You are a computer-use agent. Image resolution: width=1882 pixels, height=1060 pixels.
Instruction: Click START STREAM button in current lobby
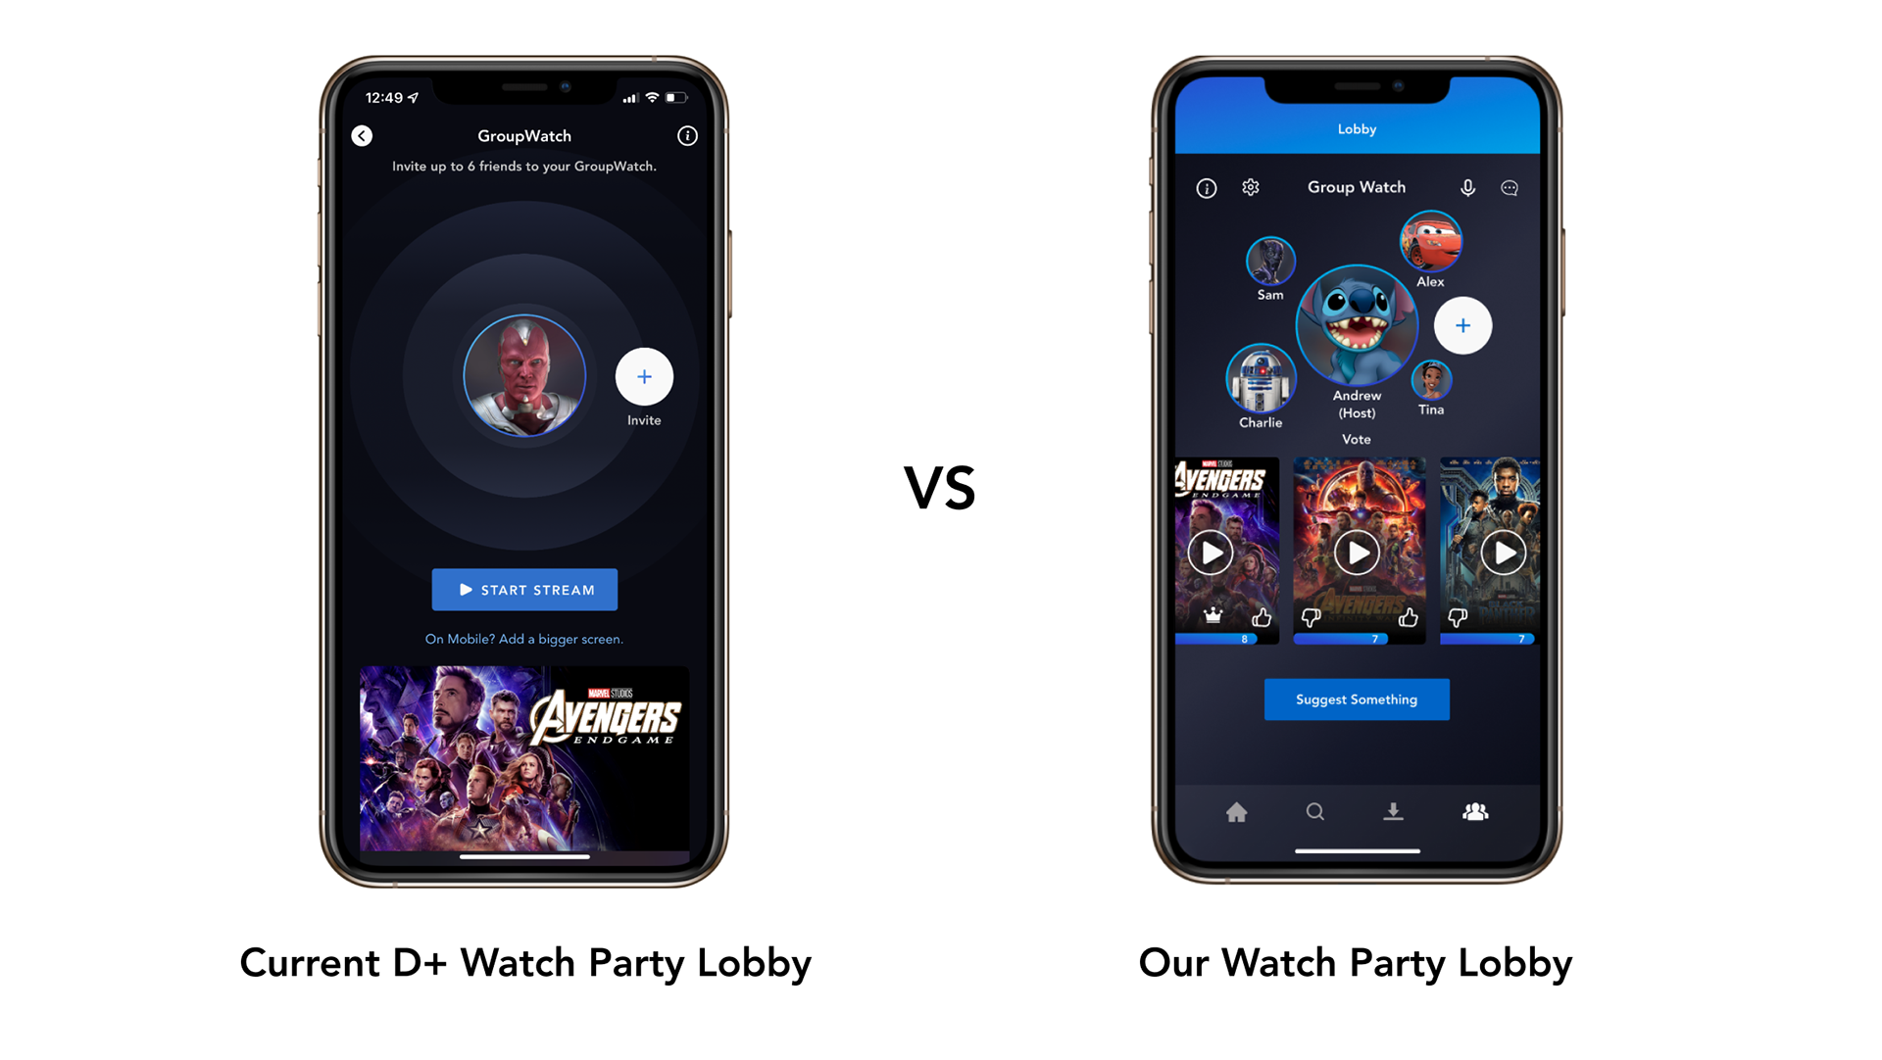point(523,590)
